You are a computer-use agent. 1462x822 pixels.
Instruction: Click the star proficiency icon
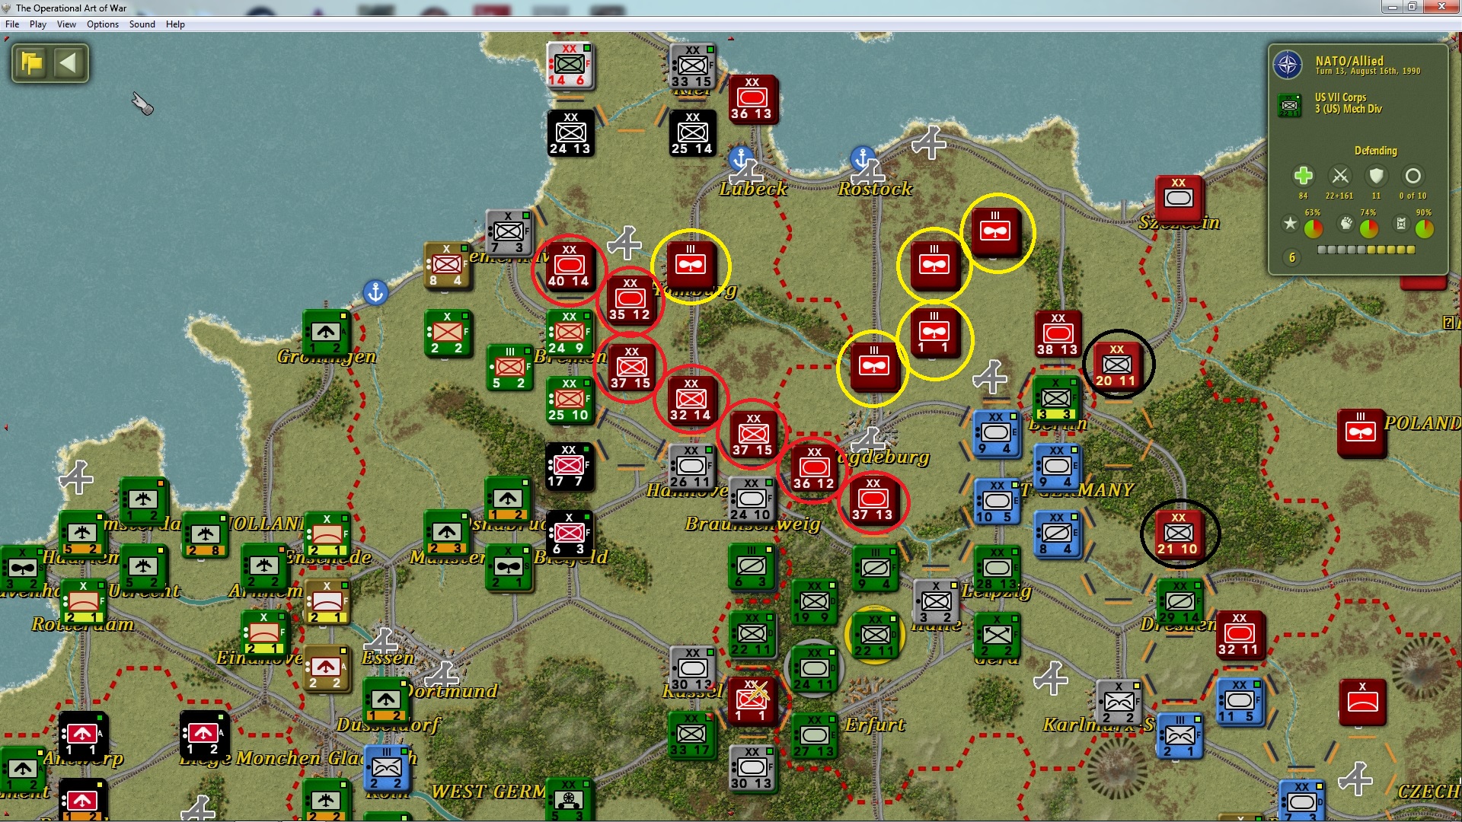click(1290, 224)
